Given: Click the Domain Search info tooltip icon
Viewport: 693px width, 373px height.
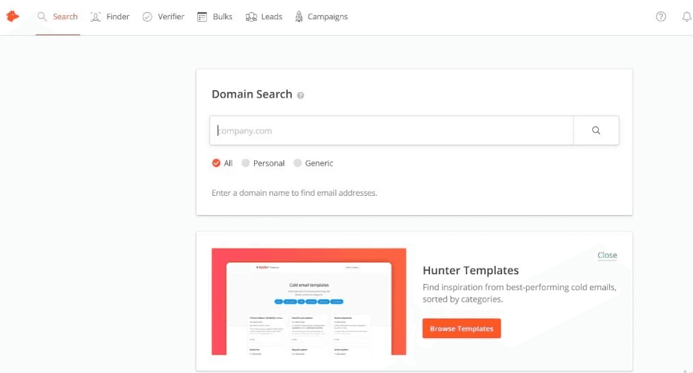Looking at the screenshot, I should tap(301, 95).
